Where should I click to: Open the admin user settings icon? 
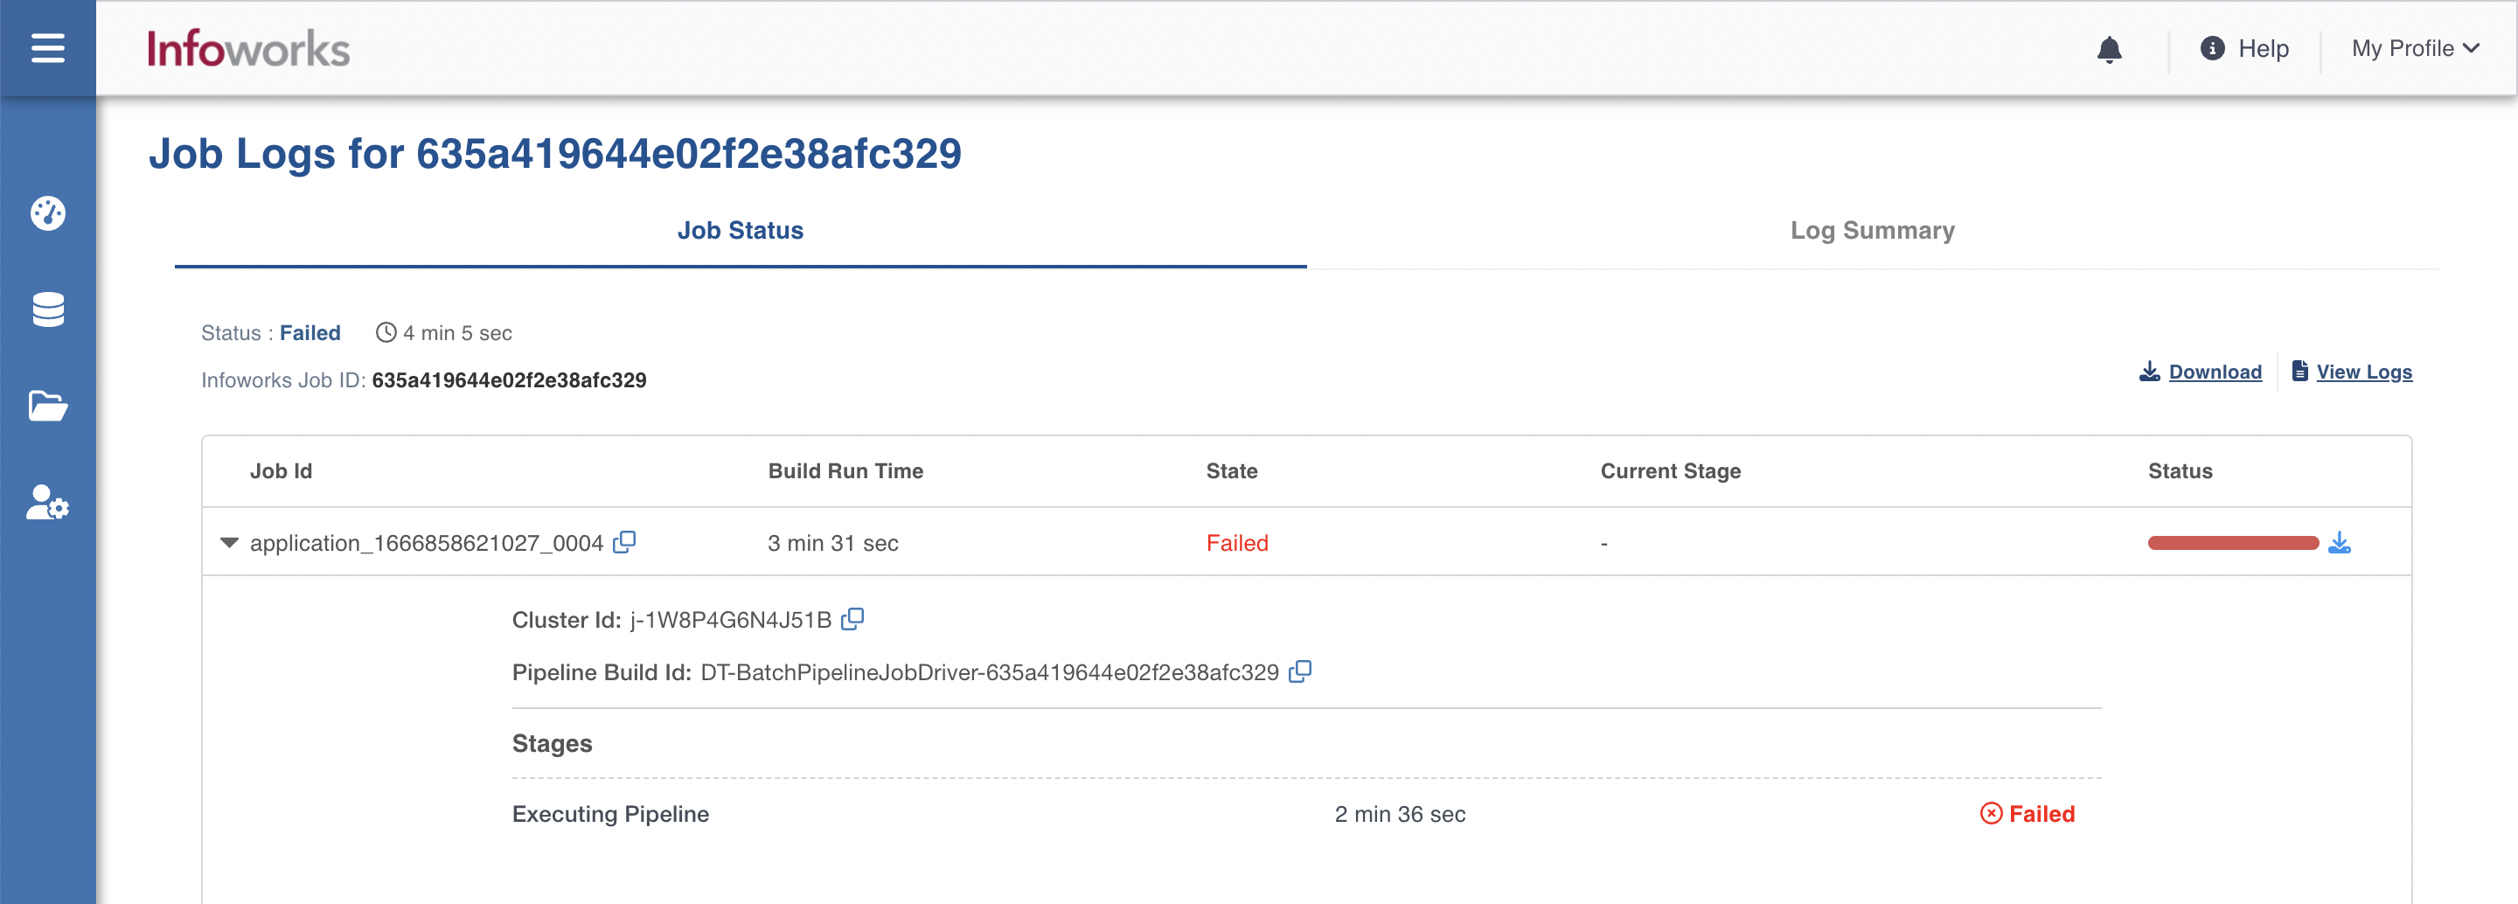(x=47, y=503)
